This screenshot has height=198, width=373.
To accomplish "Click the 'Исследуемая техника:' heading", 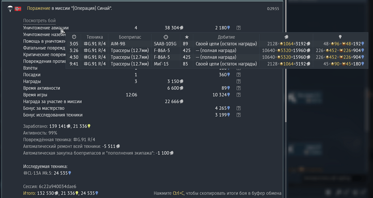I will click(46, 166).
